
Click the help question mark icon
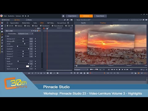point(23,16)
